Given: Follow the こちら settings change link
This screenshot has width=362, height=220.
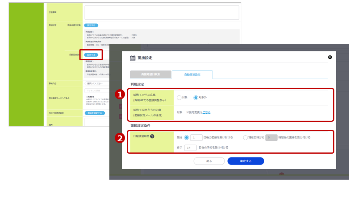Looking at the screenshot, I should tap(206, 112).
